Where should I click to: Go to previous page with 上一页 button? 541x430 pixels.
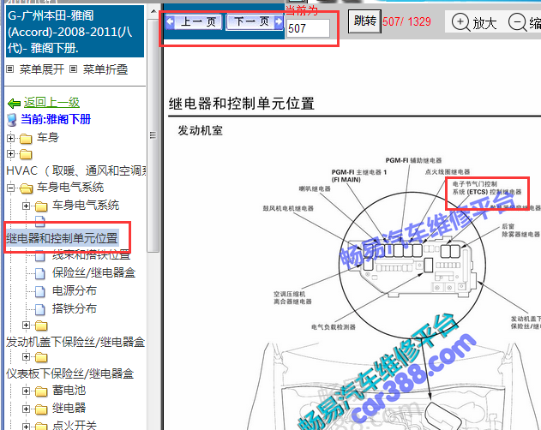[193, 21]
